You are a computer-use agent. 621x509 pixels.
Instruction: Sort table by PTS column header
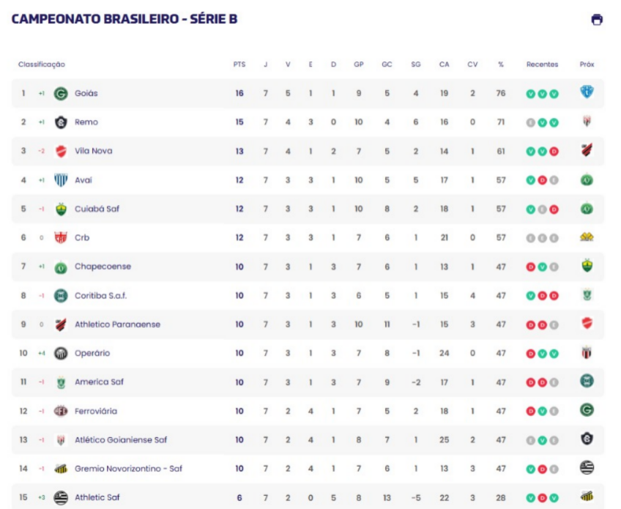(x=239, y=64)
